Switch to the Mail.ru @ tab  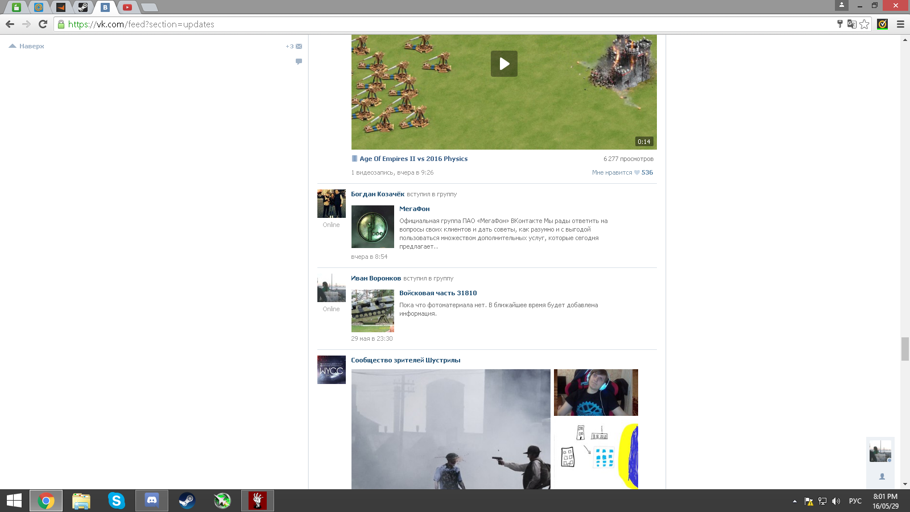(x=39, y=7)
